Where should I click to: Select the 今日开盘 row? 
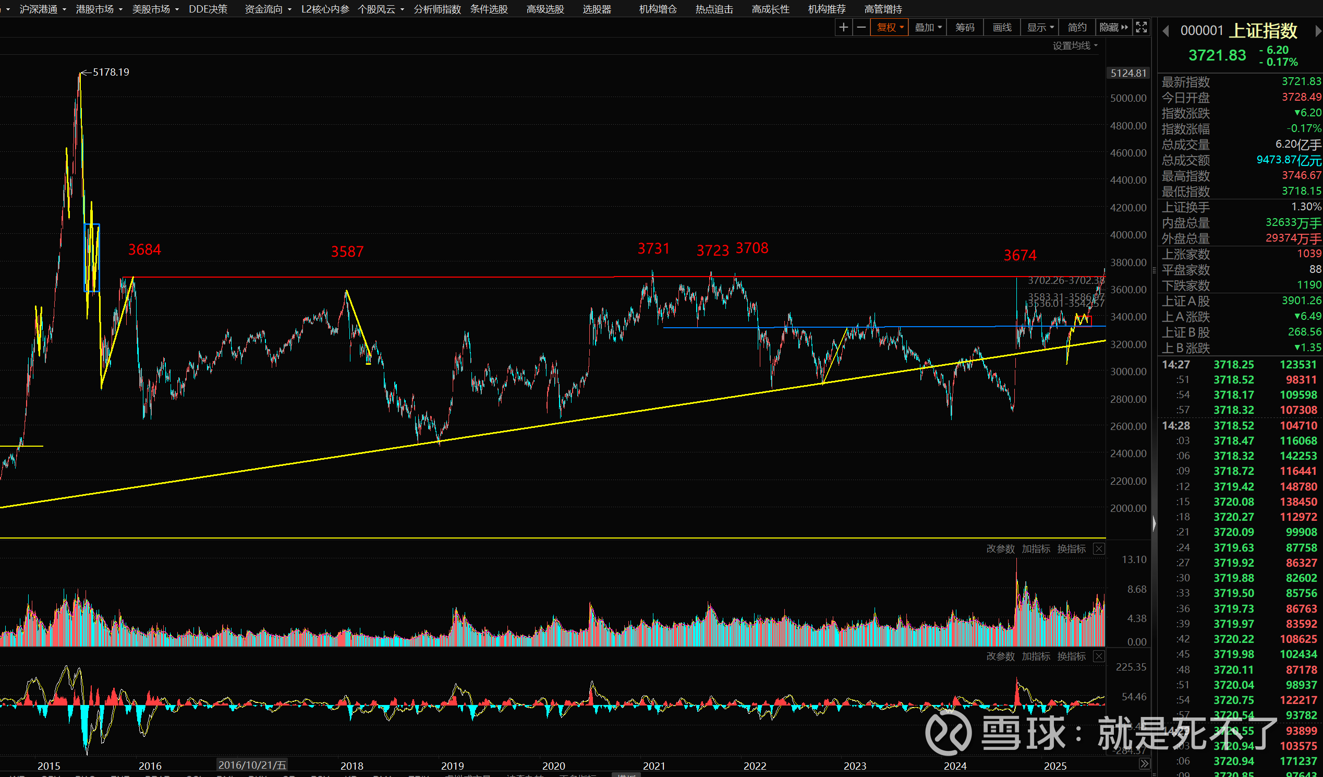coord(1241,97)
